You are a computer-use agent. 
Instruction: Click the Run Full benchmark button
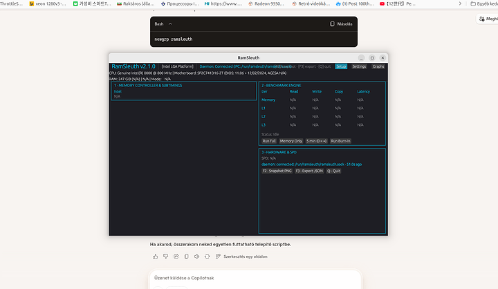[x=268, y=141]
